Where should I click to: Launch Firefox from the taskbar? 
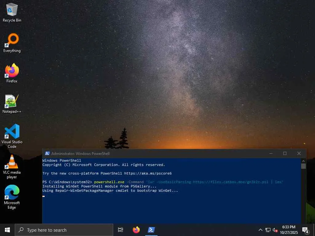[x=136, y=230]
